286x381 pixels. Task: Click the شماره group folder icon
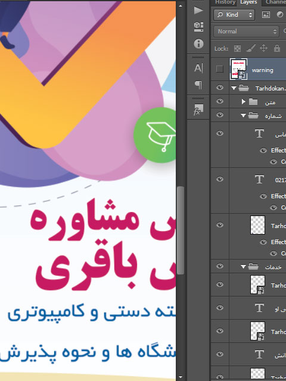[253, 115]
